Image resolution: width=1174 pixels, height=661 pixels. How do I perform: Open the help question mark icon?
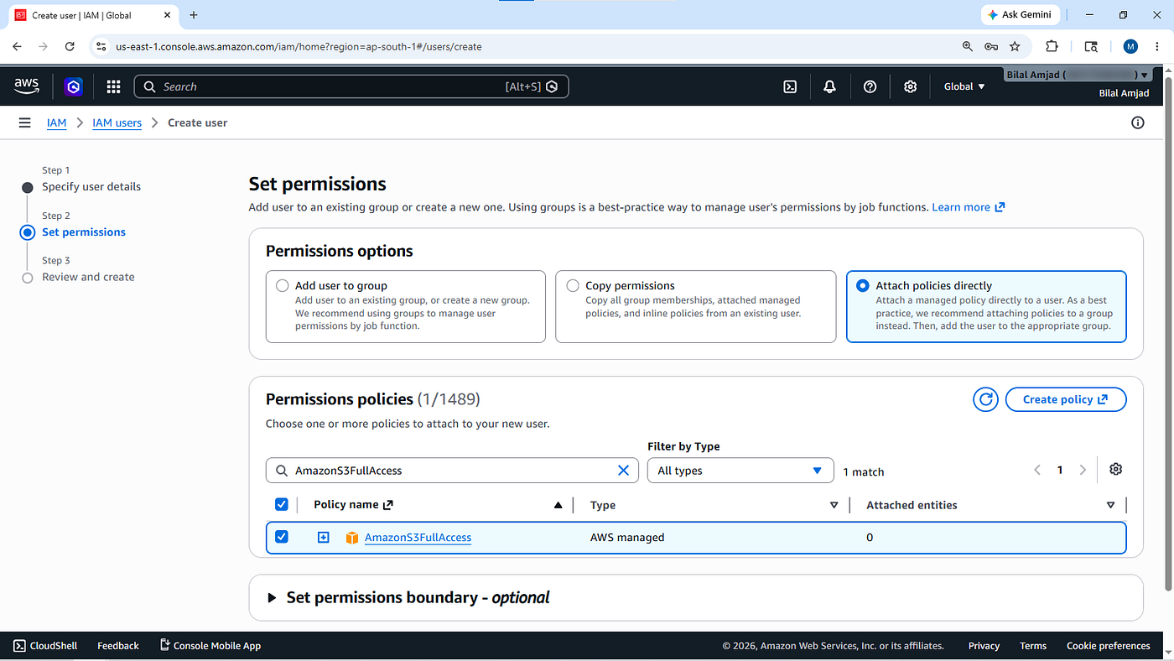870,86
